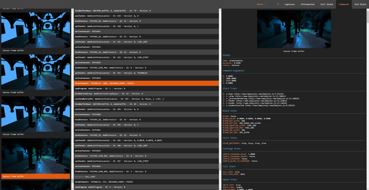Viewport: 369px width, 190px height.
Task: Select the uniform3f ID 491 command
Action: (146, 140)
